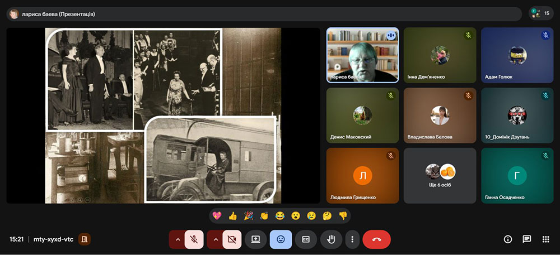The image size is (560, 255).
Task: Open the three-dot more options menu
Action: click(352, 239)
